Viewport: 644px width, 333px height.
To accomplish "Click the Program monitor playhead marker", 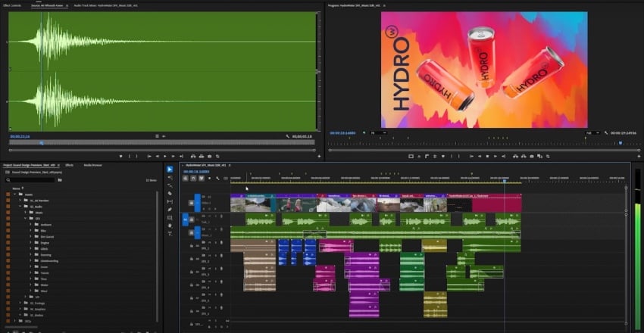I will (621, 143).
